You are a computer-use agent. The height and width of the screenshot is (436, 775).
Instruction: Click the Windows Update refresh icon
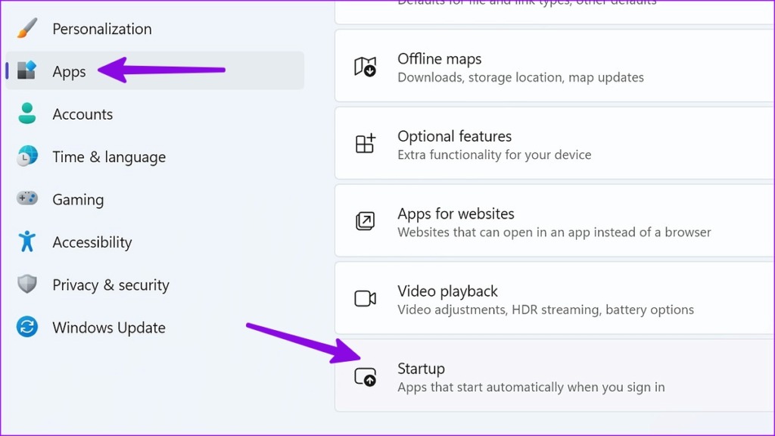click(x=26, y=328)
